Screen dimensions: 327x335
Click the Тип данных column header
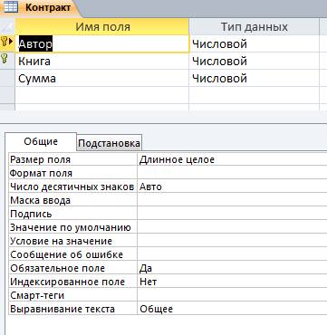point(254,27)
